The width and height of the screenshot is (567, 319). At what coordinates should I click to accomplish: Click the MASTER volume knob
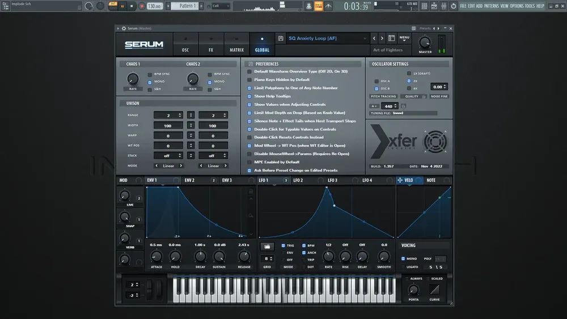click(425, 42)
